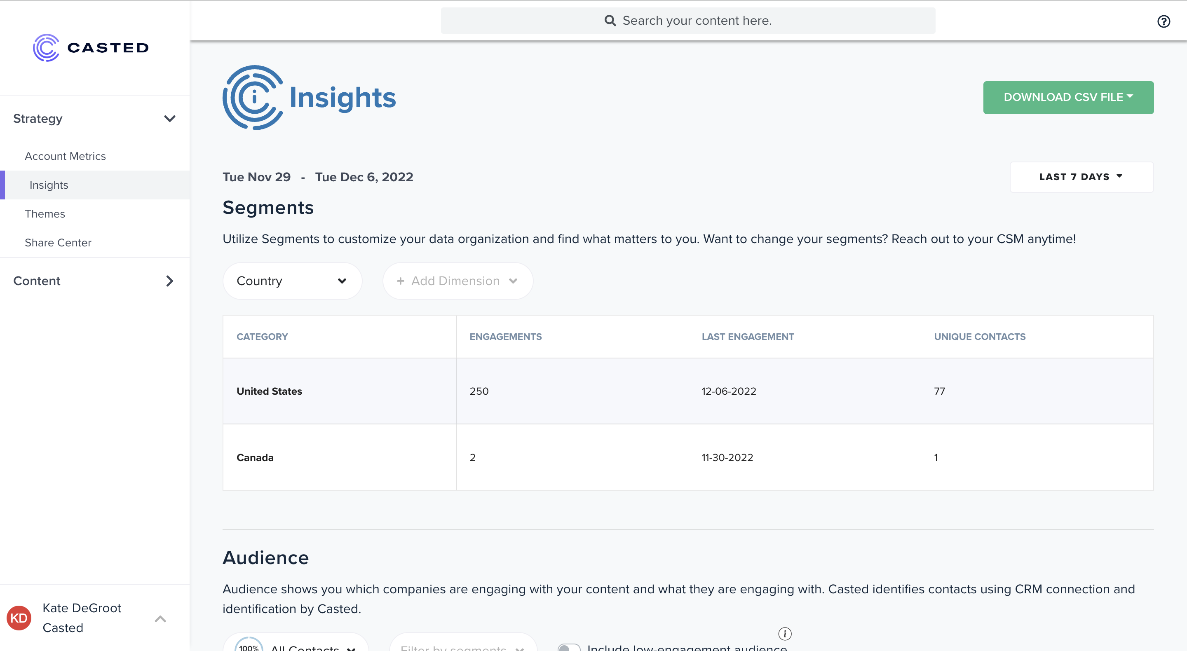Click the Tue Nov 29 start date
The height and width of the screenshot is (651, 1187).
tap(257, 178)
